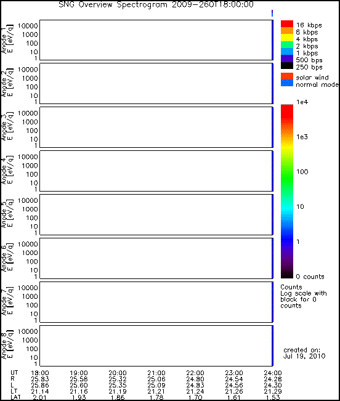Click the 22:00 UT time label

[x=195, y=373]
